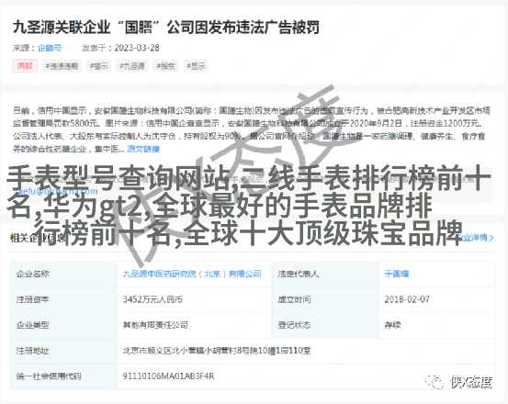Click the 其他有限责任公司 company type value

[155, 325]
